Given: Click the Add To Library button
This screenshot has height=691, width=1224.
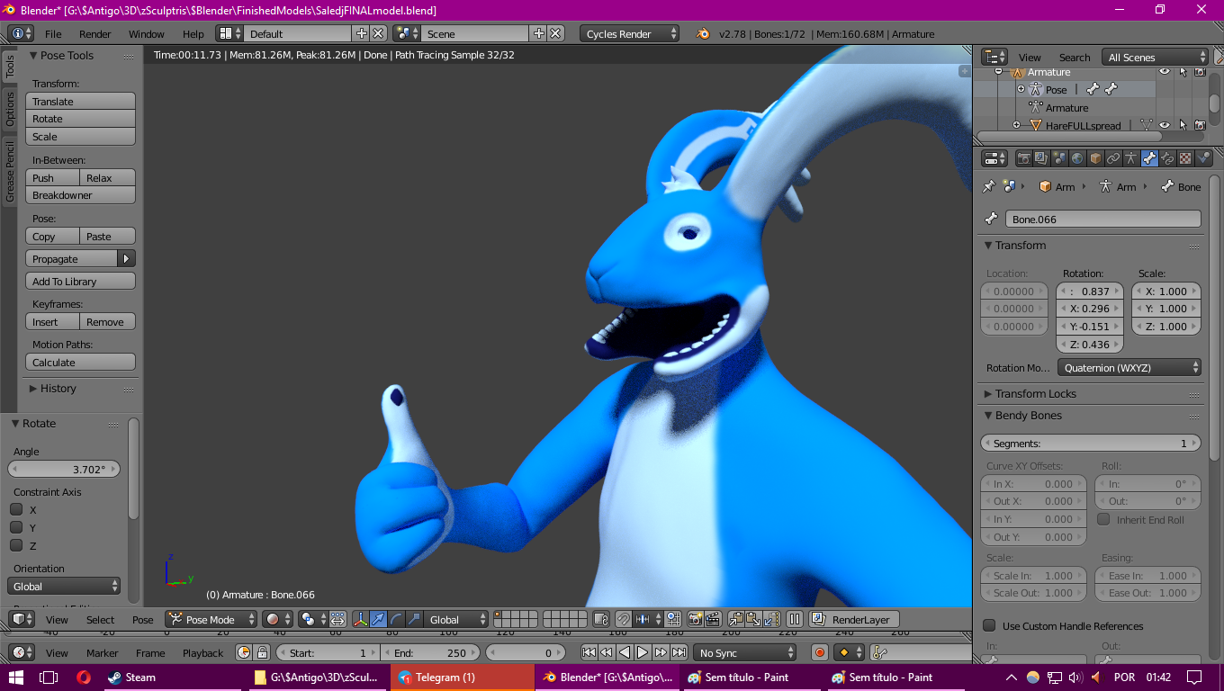Looking at the screenshot, I should (80, 282).
